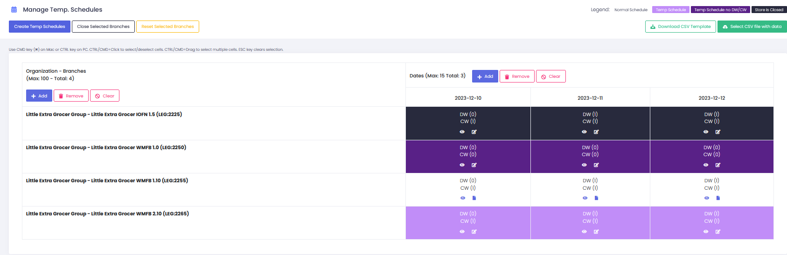Click Close Selected Branches button
Screen dimensions: 787x255
(103, 27)
